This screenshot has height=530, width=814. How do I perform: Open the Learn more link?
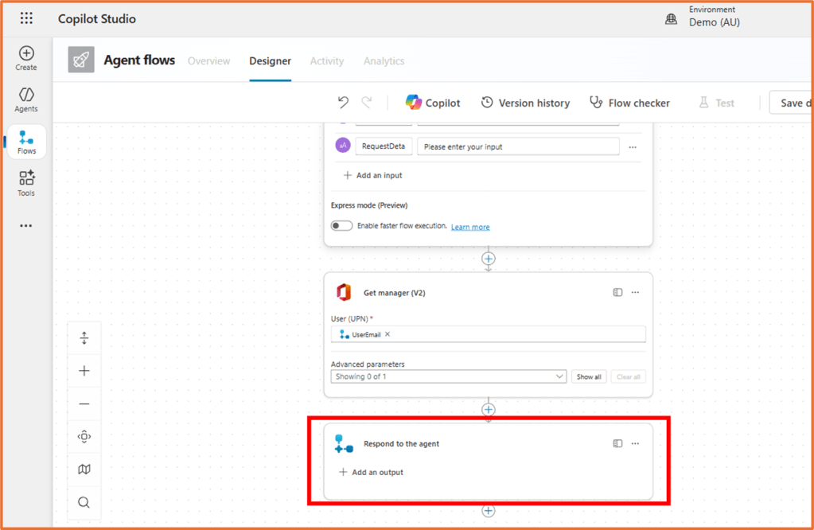[469, 226]
